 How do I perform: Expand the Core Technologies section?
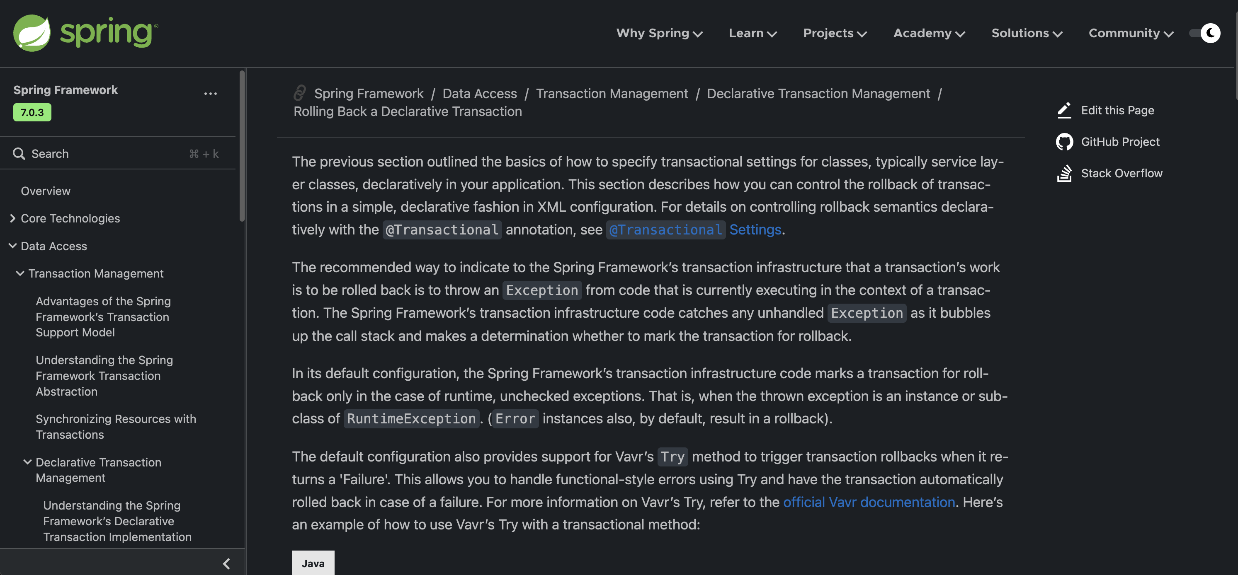[12, 219]
